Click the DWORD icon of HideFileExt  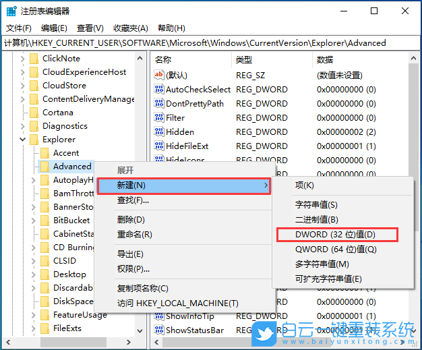tap(159, 146)
